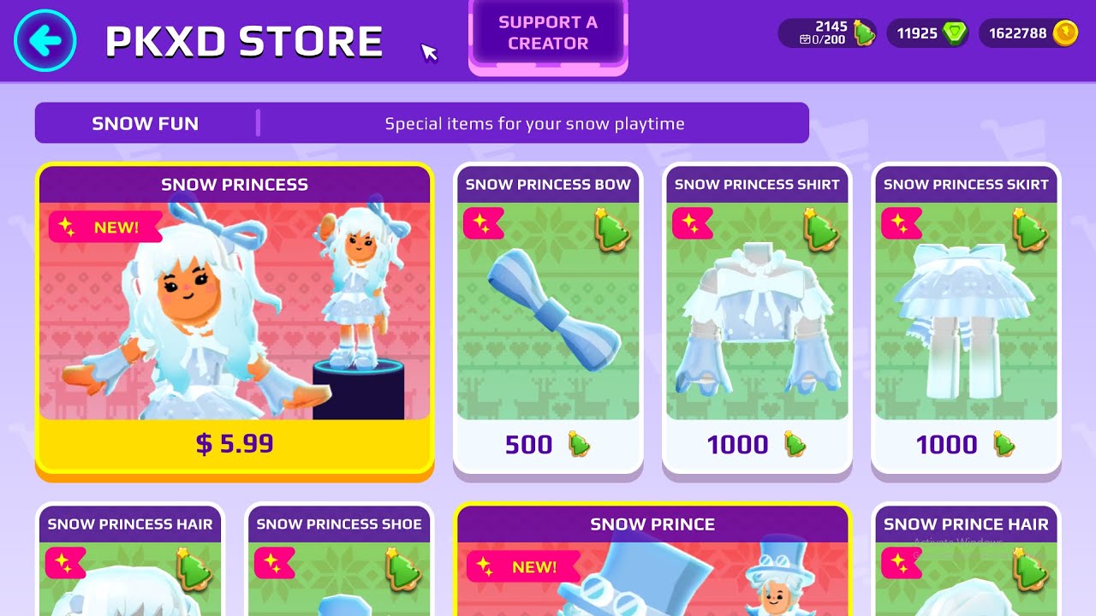The width and height of the screenshot is (1096, 616).
Task: Go back using the cyan arrow button
Action: pos(45,40)
